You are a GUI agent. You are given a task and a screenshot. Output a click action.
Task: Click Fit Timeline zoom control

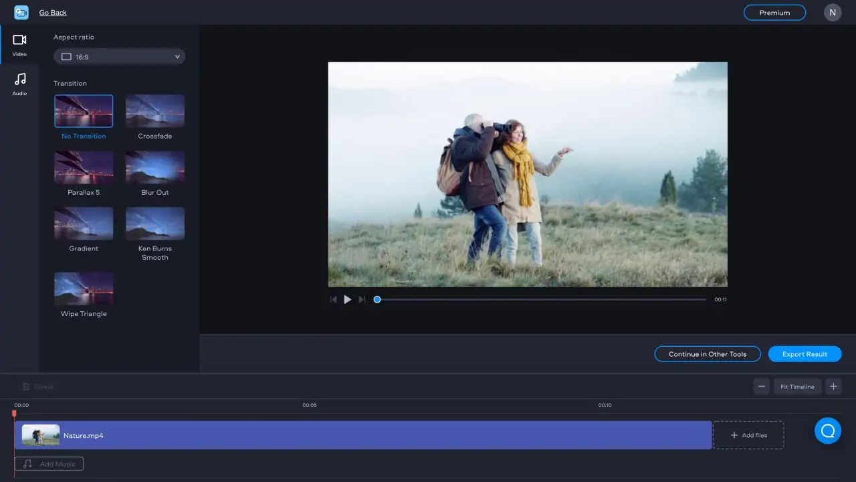click(x=797, y=386)
